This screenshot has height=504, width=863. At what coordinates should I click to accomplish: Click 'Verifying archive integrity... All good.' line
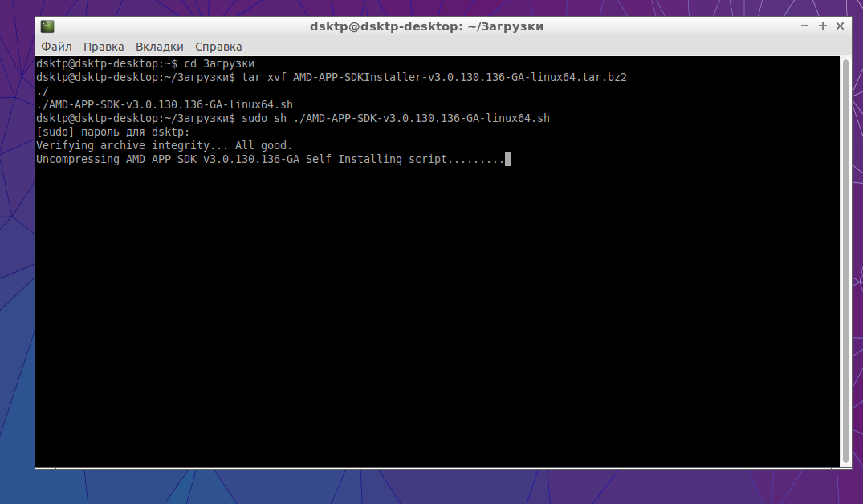coord(165,146)
